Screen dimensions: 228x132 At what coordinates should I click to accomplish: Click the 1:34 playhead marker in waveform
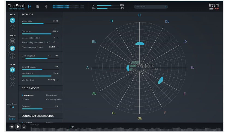pyautogui.click(x=70, y=128)
